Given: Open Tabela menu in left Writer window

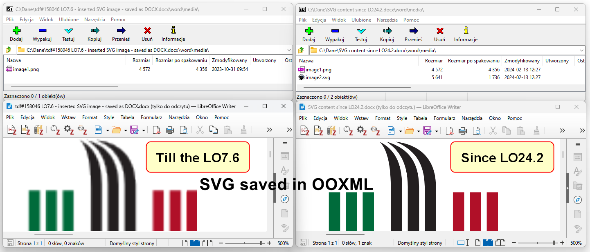Looking at the screenshot, I should [127, 117].
